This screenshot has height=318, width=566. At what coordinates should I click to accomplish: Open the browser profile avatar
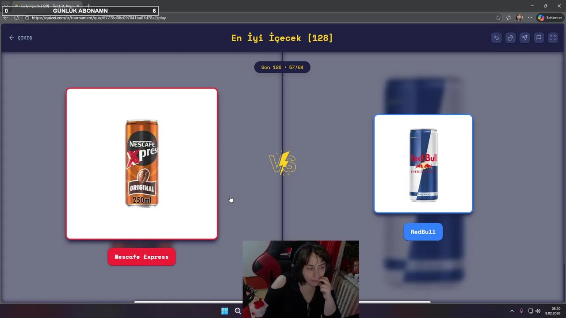coord(519,18)
